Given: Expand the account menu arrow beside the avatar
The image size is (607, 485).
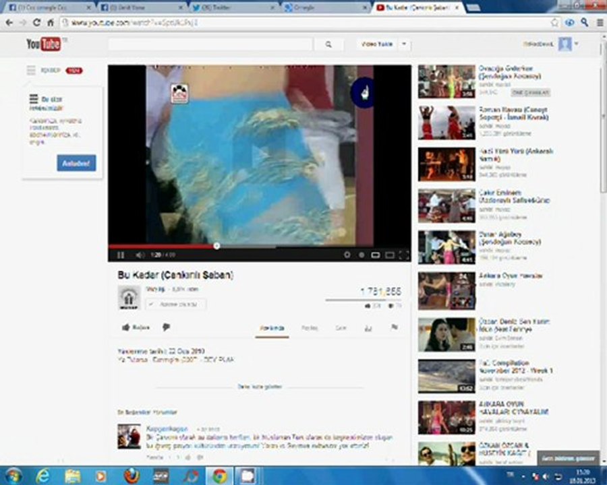Looking at the screenshot, I should (x=577, y=44).
